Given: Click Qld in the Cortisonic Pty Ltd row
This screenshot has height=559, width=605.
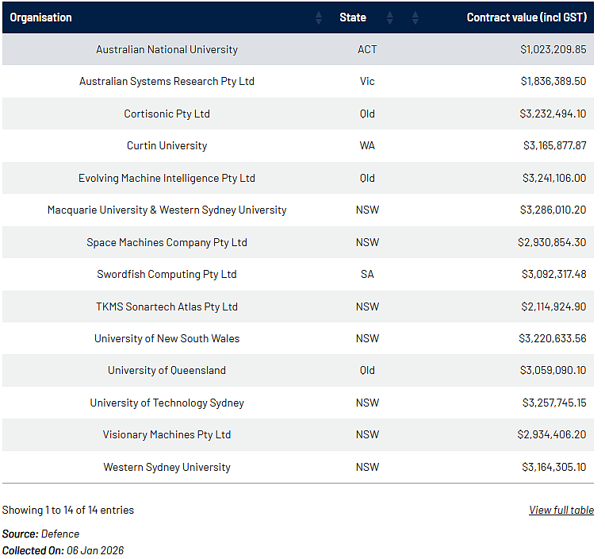Looking at the screenshot, I should tap(367, 114).
